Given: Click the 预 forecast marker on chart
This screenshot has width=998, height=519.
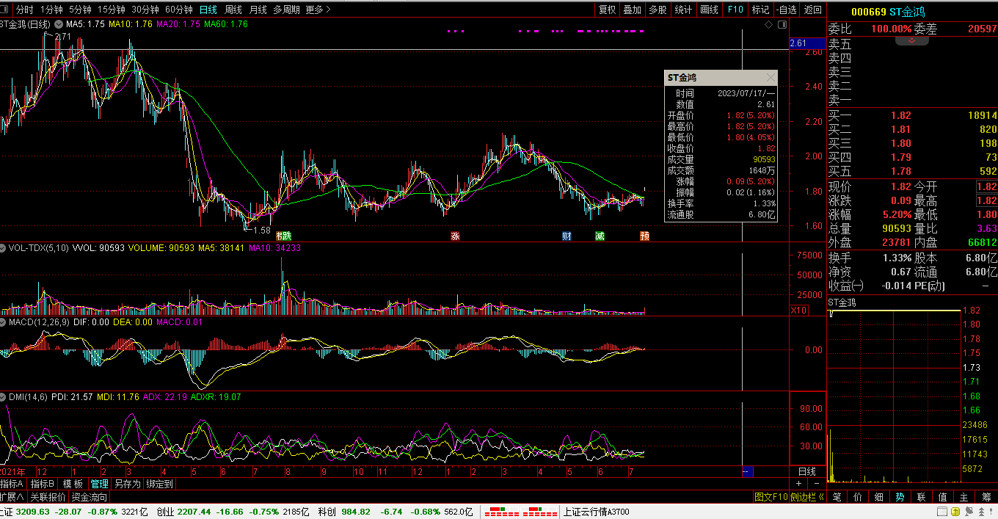Looking at the screenshot, I should [x=644, y=236].
